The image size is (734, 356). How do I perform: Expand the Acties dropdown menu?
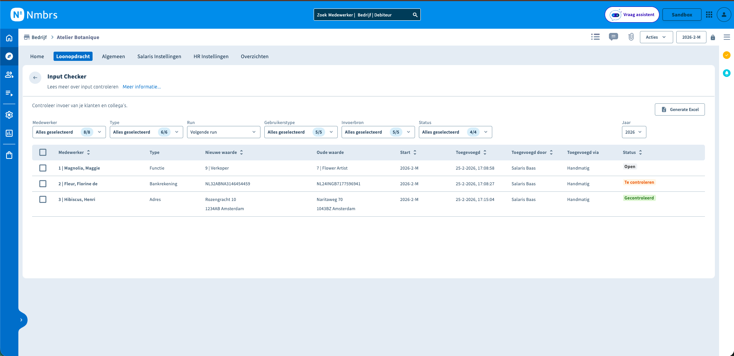pos(656,37)
